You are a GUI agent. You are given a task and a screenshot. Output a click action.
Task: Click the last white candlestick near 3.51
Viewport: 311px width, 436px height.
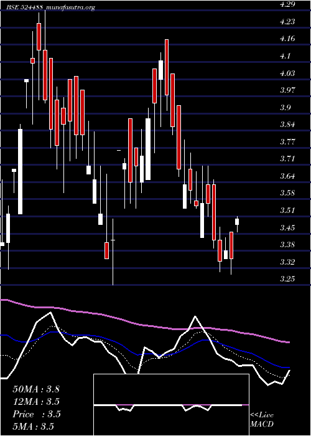[x=237, y=222]
